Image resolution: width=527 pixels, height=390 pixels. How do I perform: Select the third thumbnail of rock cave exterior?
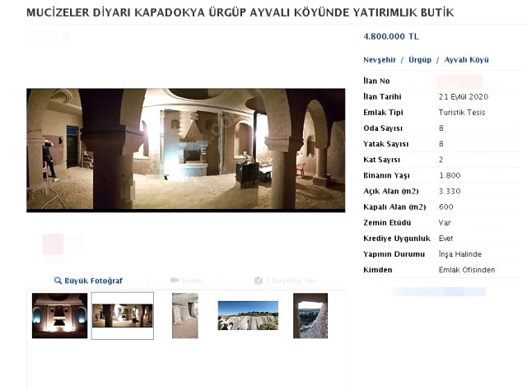[184, 316]
